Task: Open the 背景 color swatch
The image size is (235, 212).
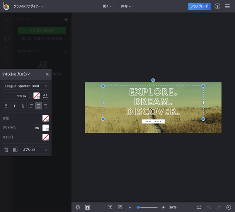Action: pos(45,118)
